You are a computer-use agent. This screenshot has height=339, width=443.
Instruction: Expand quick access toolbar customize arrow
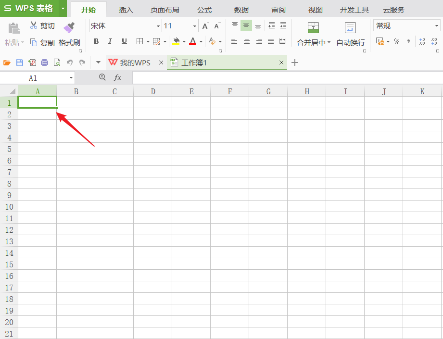coord(98,63)
